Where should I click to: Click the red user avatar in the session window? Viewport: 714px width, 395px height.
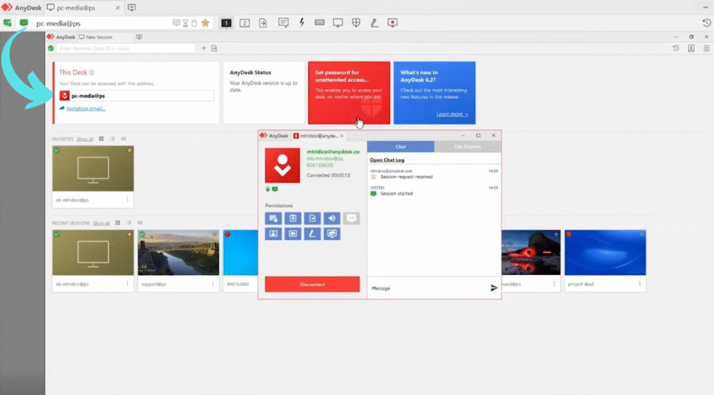282,165
